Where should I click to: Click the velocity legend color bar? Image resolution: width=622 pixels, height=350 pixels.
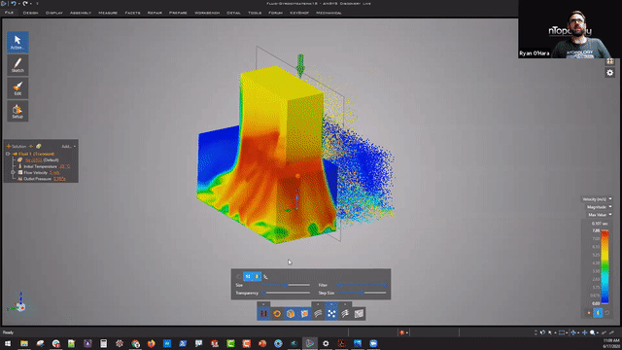[x=605, y=267]
